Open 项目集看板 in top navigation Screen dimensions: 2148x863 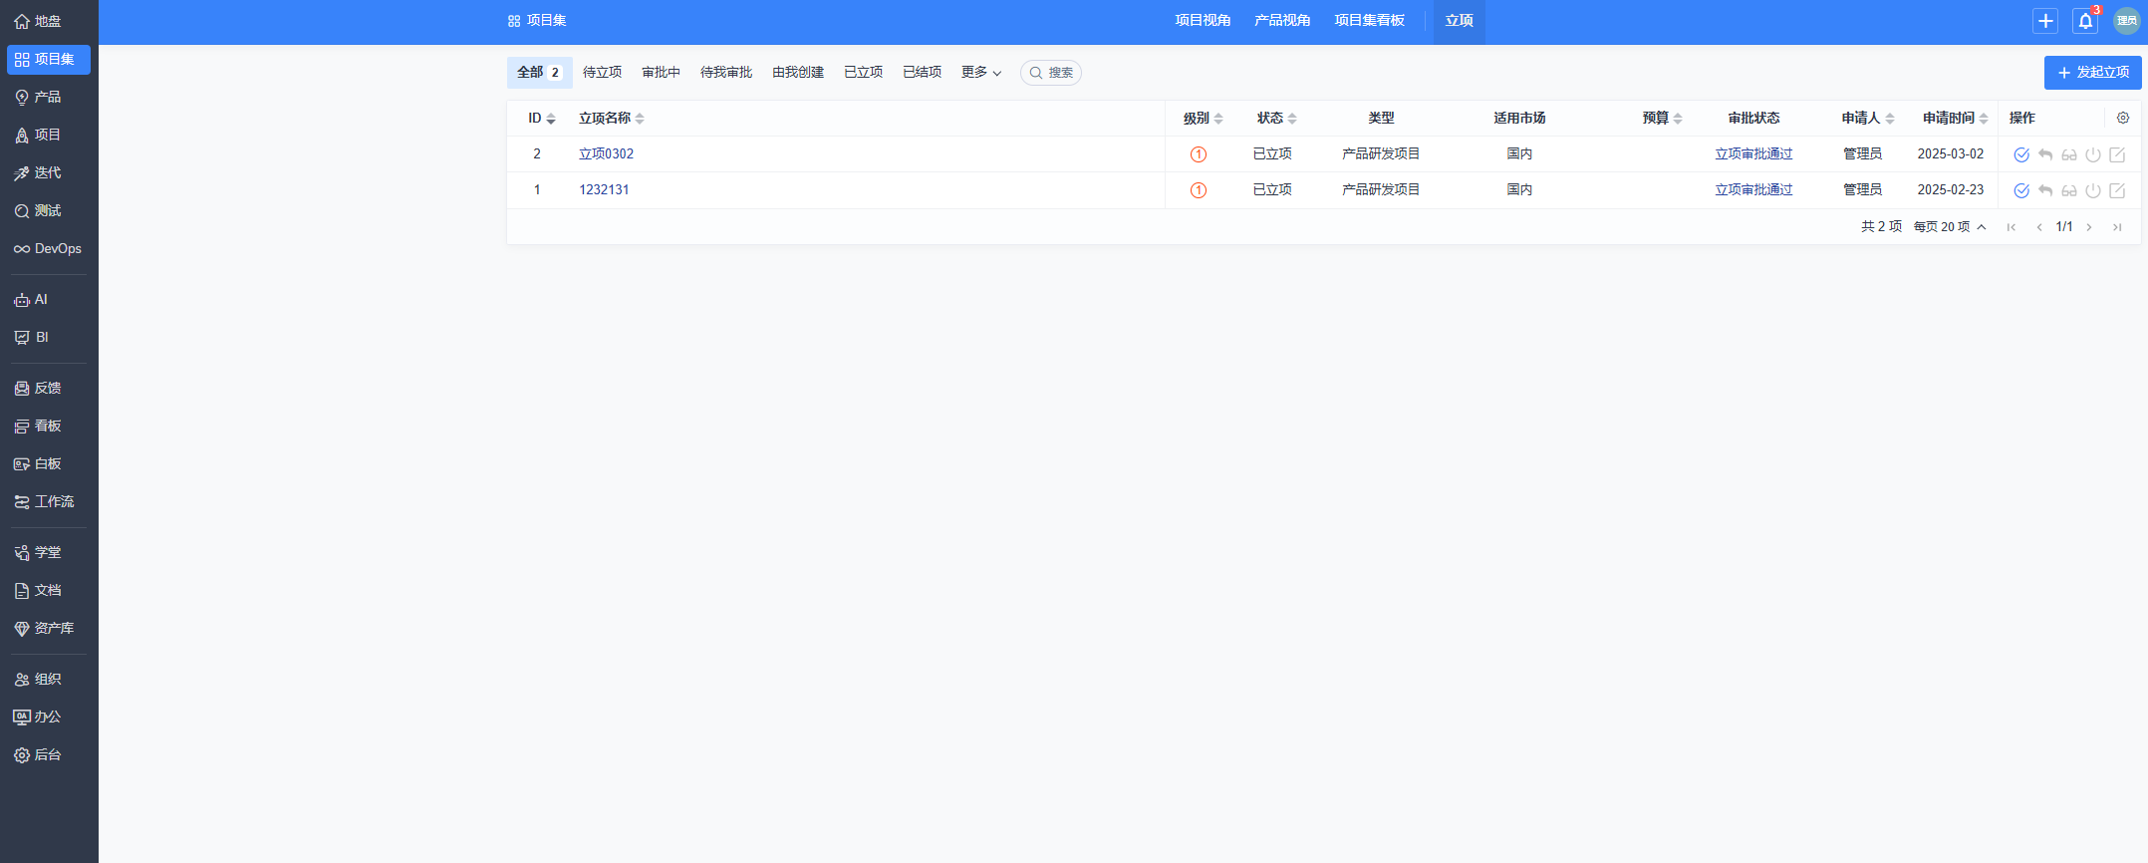point(1370,21)
